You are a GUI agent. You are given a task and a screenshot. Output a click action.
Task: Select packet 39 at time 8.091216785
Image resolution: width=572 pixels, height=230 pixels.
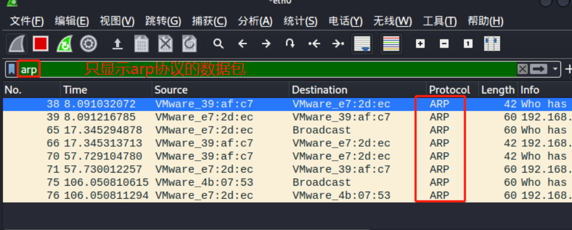tap(288, 117)
